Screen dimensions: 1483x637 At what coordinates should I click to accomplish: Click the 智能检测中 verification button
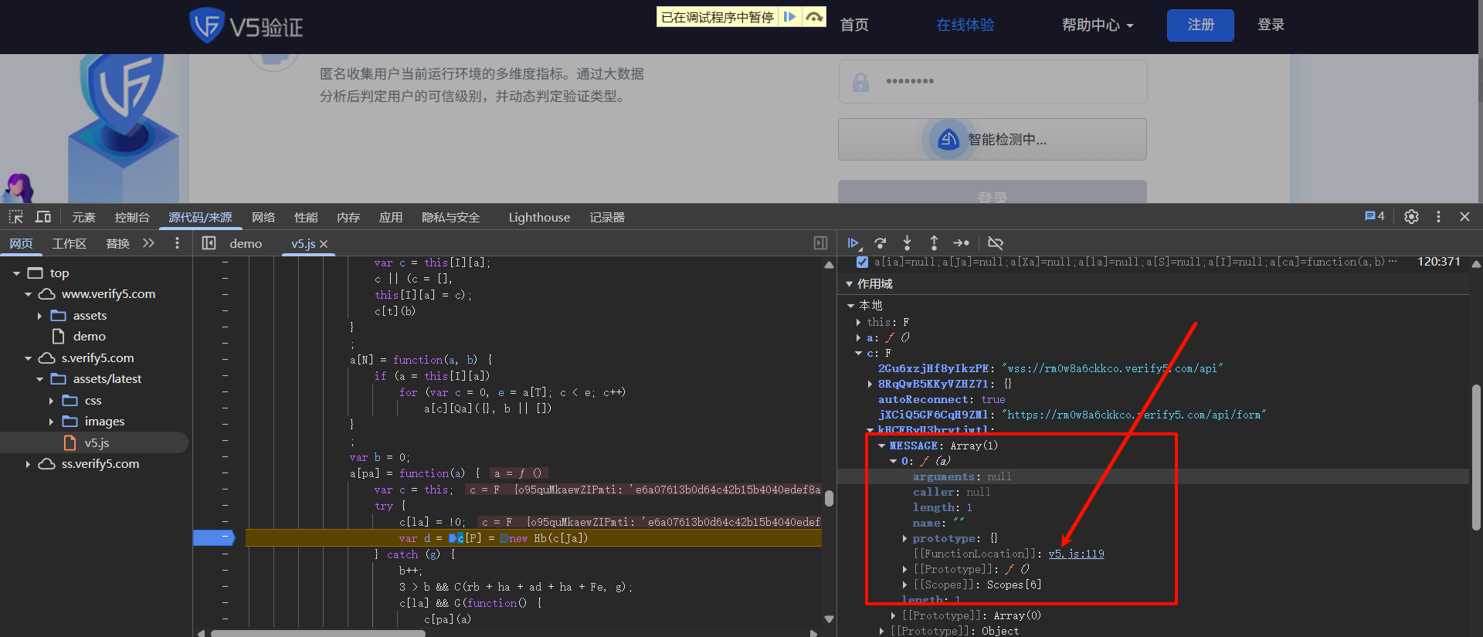[x=992, y=139]
